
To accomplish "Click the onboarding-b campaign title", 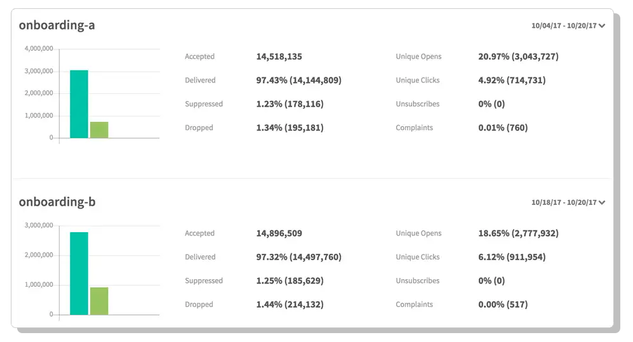I will [x=57, y=202].
